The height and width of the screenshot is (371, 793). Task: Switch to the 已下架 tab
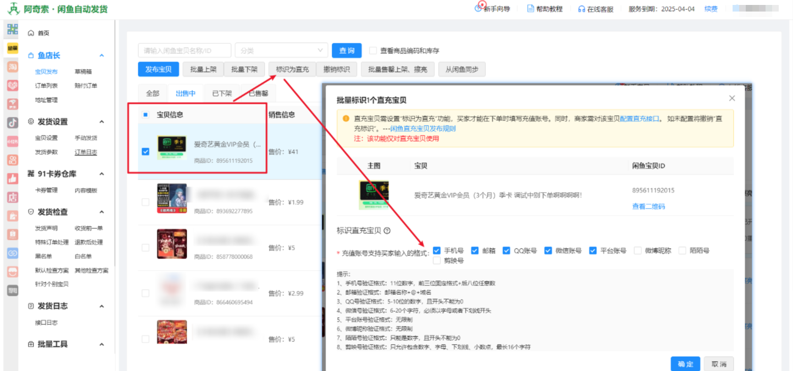click(x=222, y=93)
